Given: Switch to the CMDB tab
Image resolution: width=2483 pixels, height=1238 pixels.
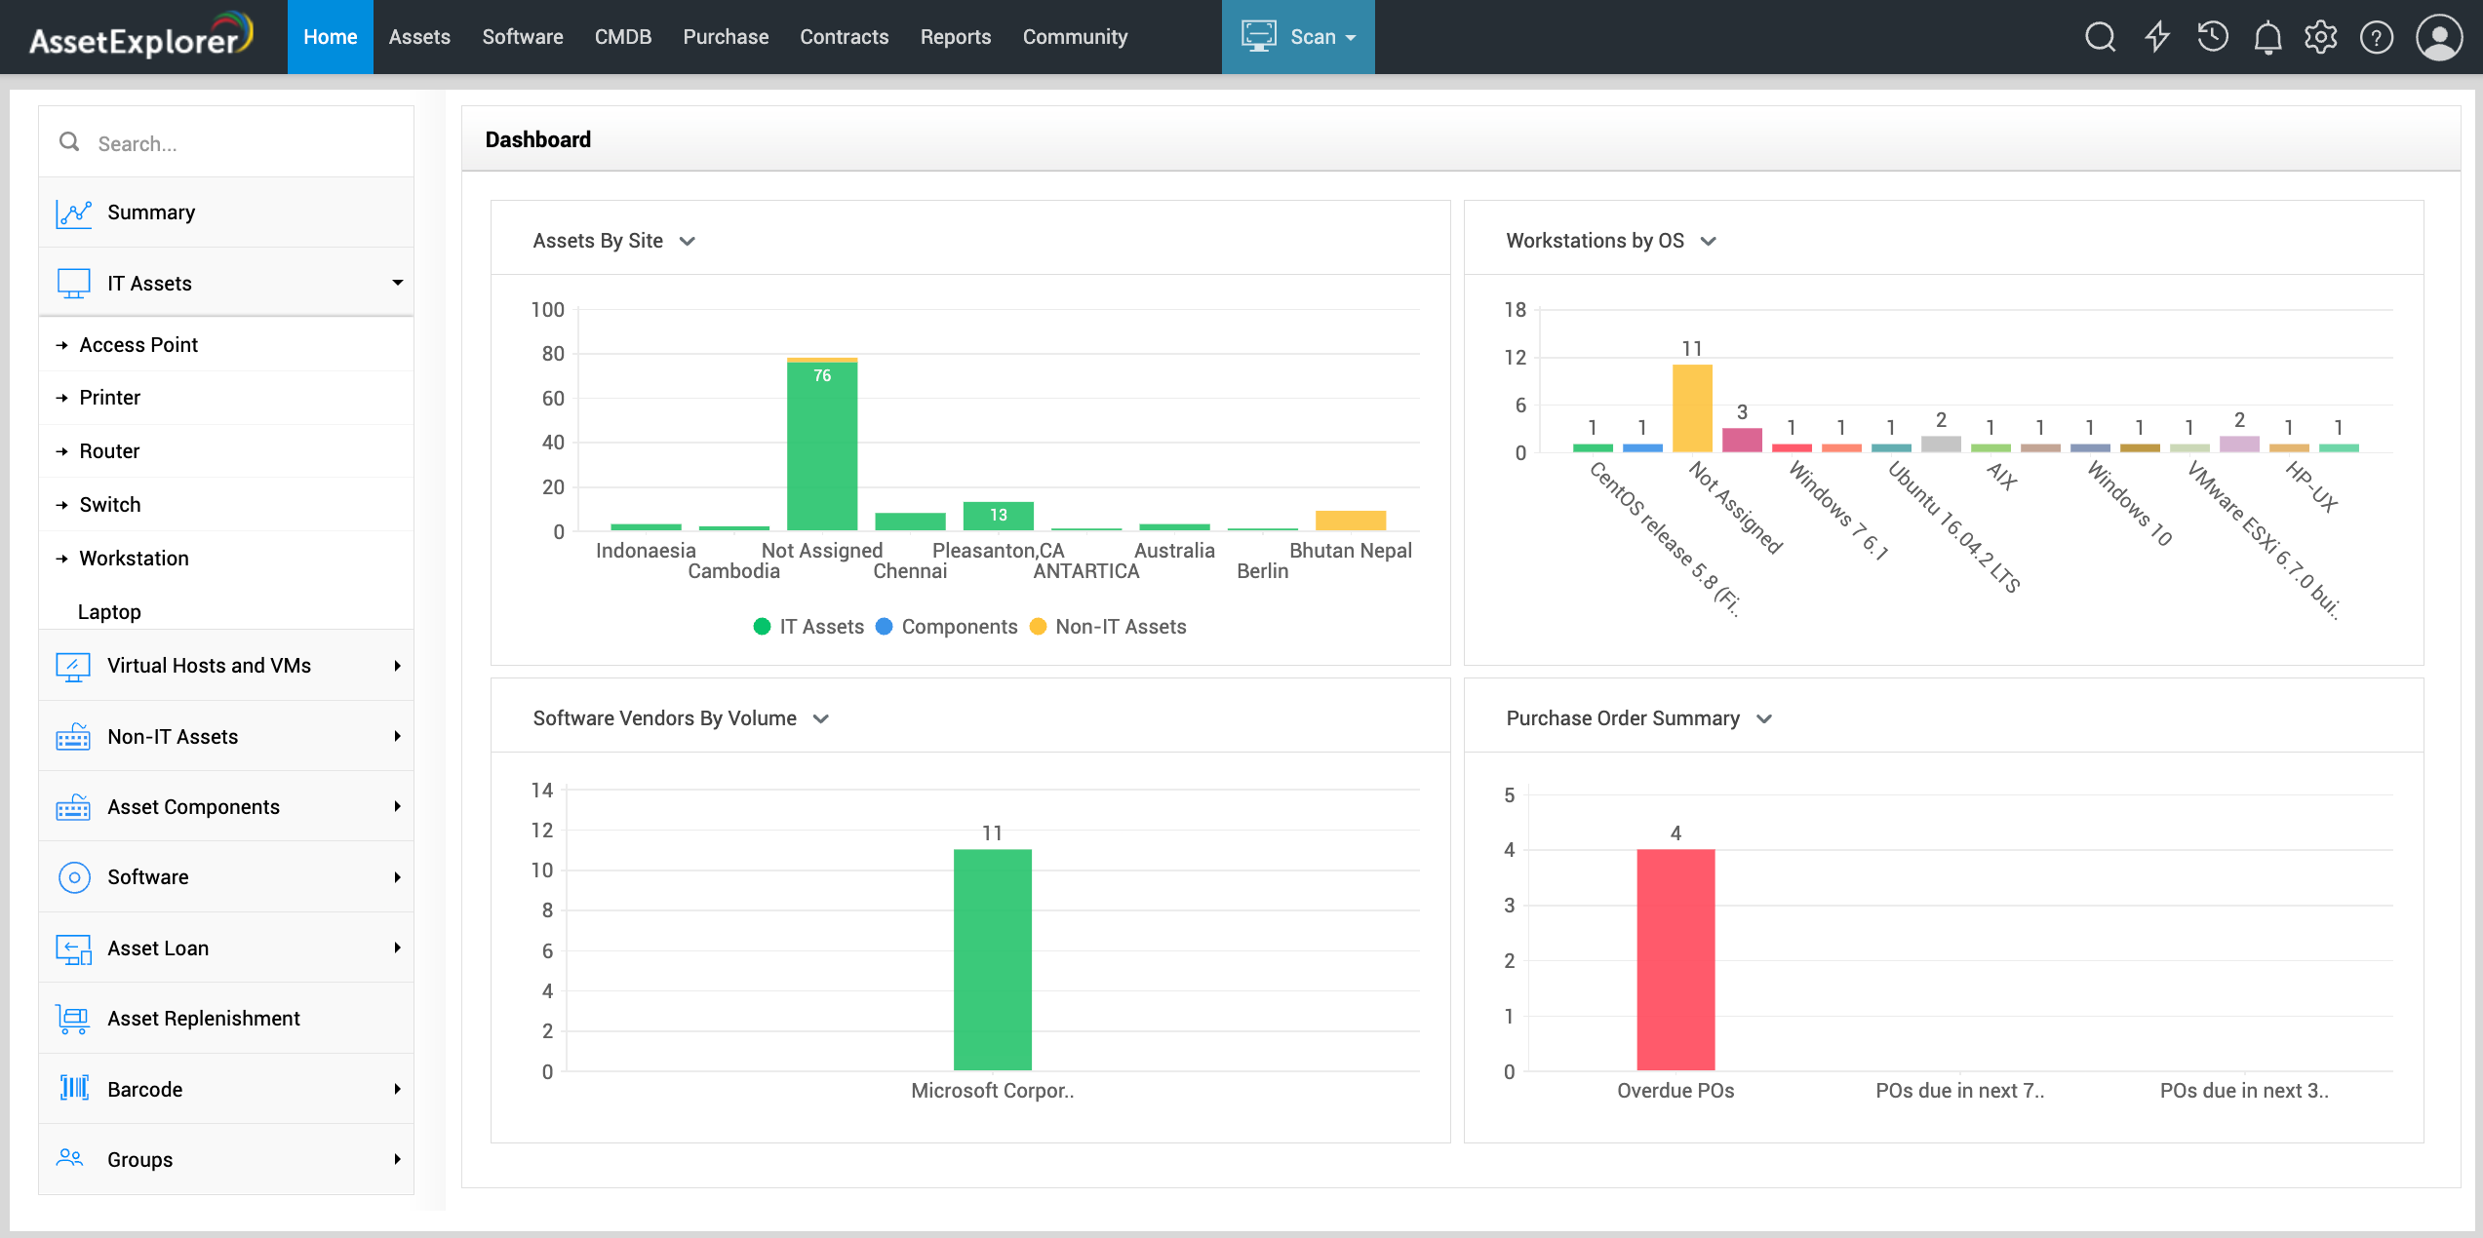Looking at the screenshot, I should [x=622, y=37].
